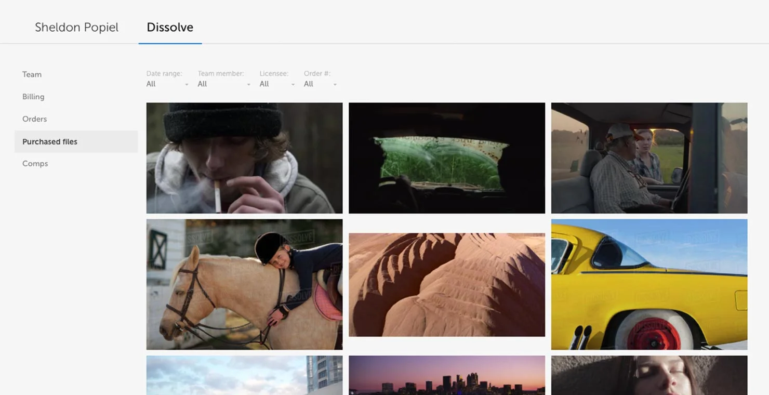Open the red sand dunes thumbnail
Screen dimensions: 769x395
pos(447,285)
